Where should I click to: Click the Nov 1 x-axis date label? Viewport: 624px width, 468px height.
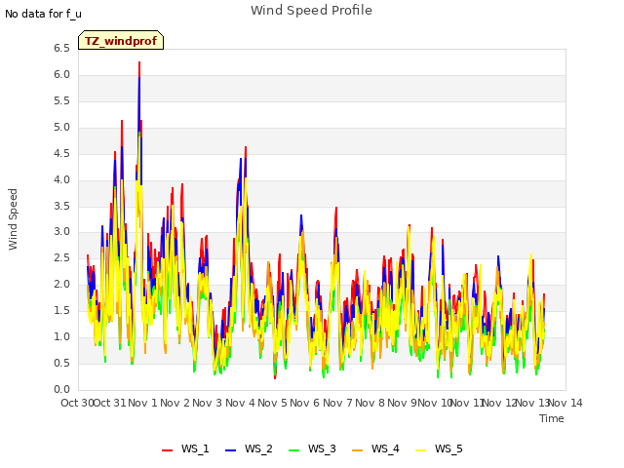point(142,403)
